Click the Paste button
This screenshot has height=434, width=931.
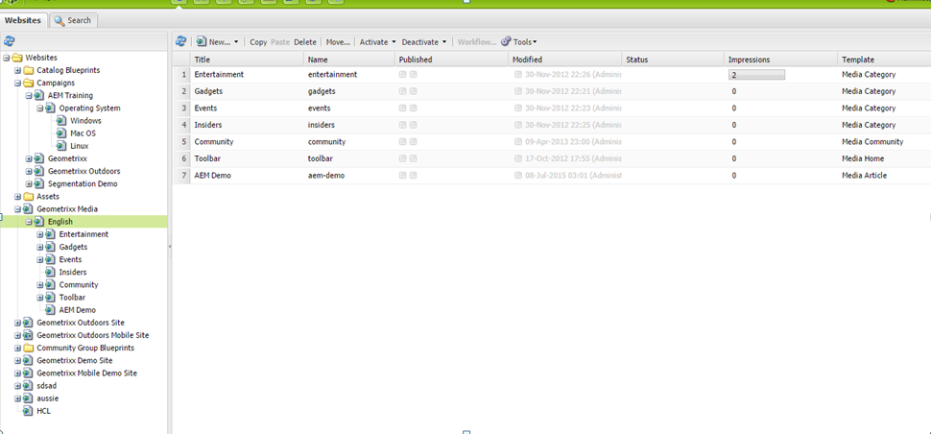280,42
